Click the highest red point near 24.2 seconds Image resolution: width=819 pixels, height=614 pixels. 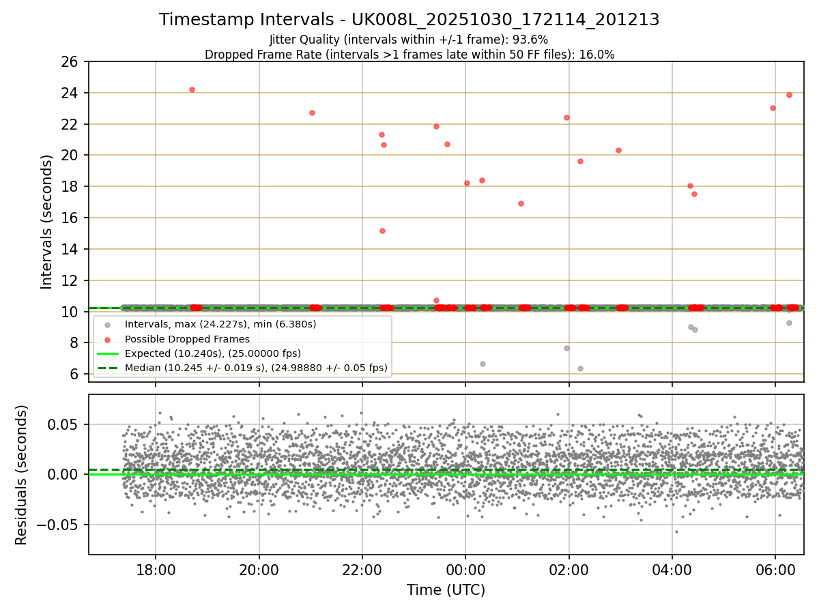pos(192,89)
